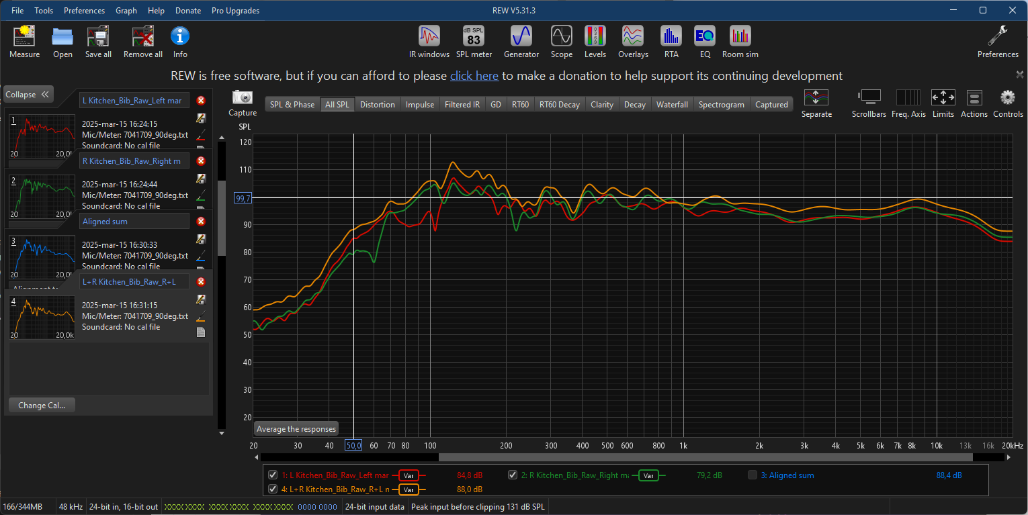The height and width of the screenshot is (515, 1028).
Task: Edit the Aligned sum name field
Action: coord(134,221)
